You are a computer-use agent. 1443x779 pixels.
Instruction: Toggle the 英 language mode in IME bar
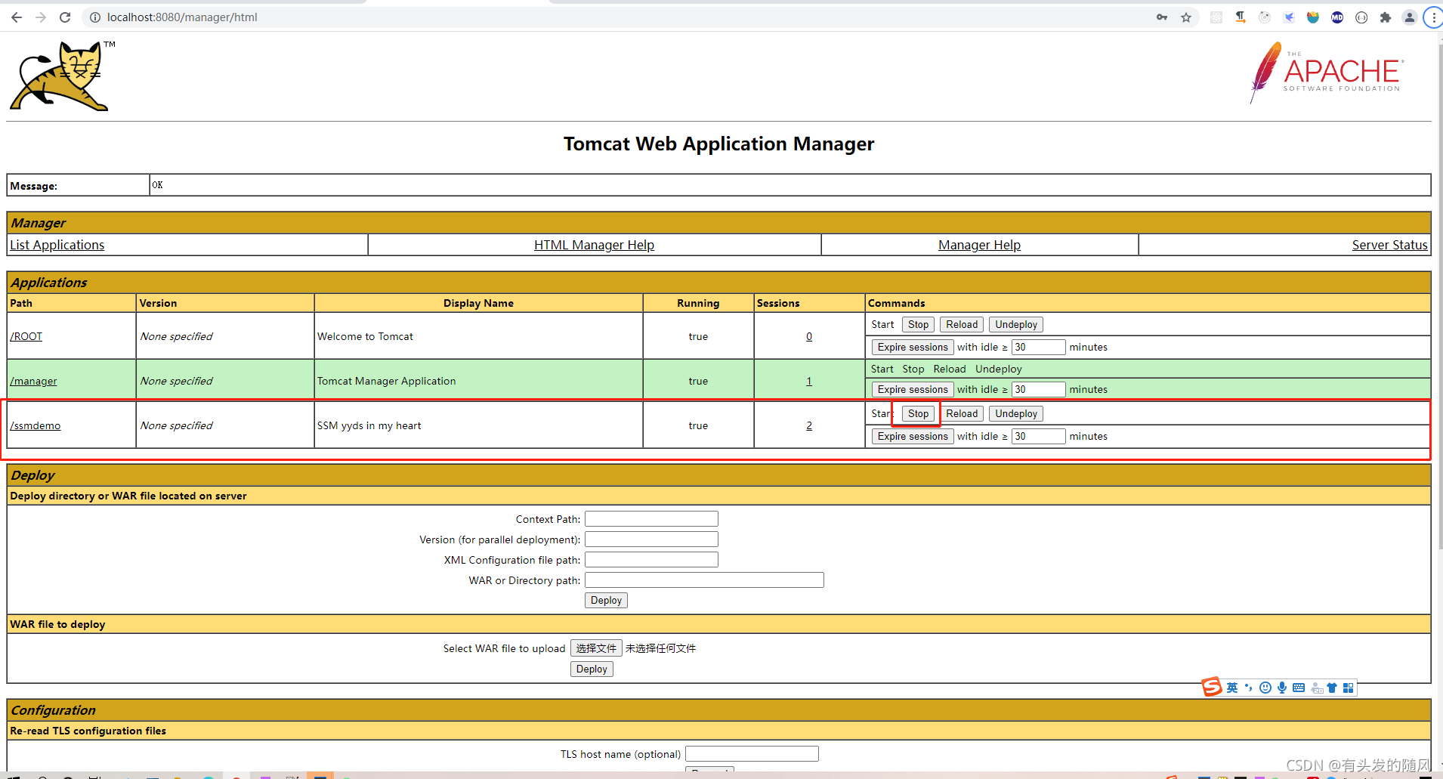click(x=1232, y=688)
